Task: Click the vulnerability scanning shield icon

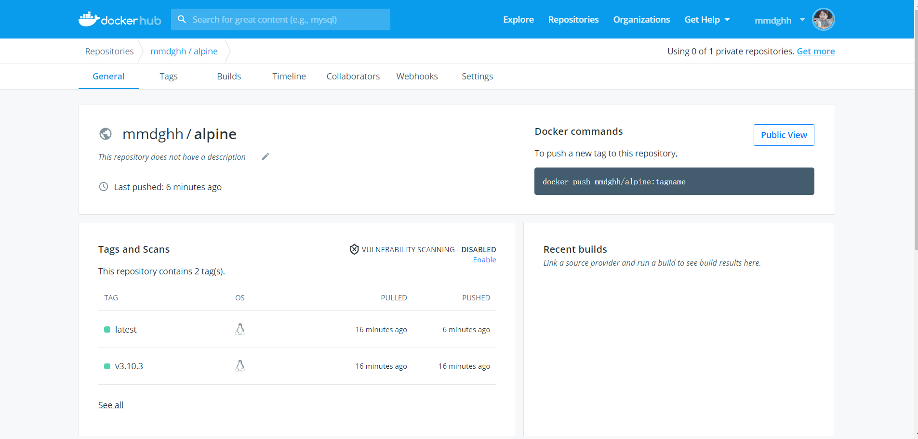Action: [354, 249]
